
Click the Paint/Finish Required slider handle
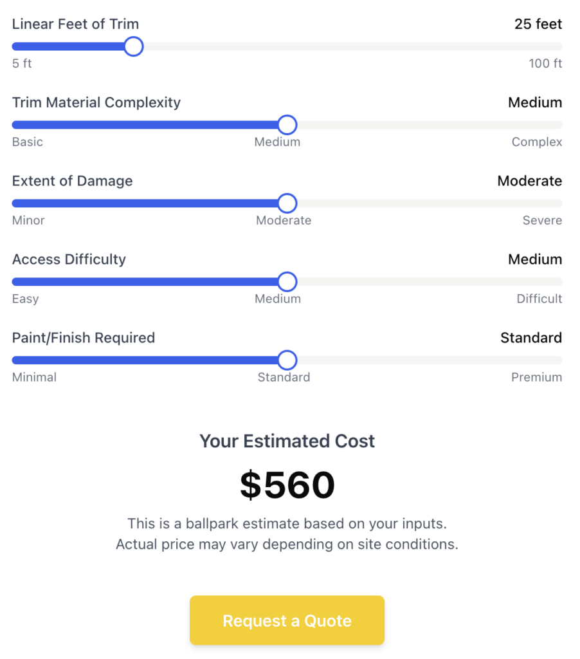click(x=287, y=360)
